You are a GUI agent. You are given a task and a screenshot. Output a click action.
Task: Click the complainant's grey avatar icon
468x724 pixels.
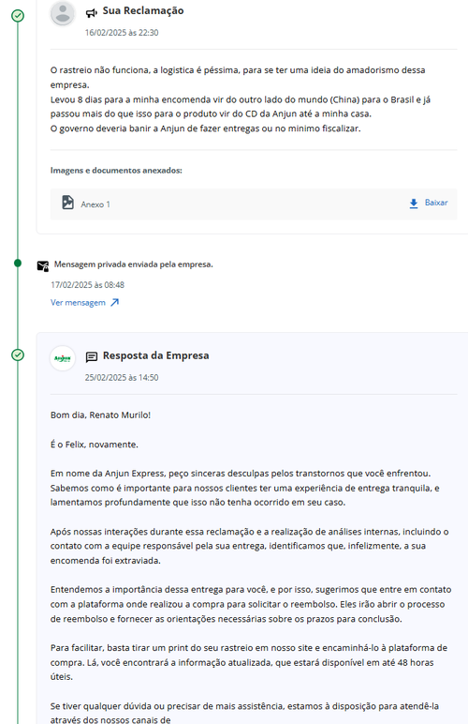[x=63, y=12]
